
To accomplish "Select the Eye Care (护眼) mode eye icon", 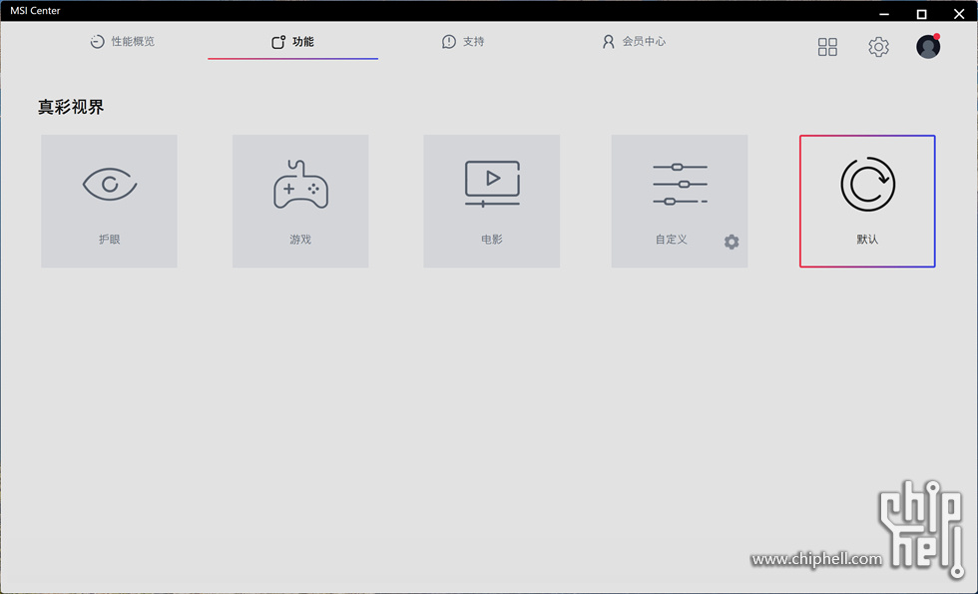I will coord(109,185).
